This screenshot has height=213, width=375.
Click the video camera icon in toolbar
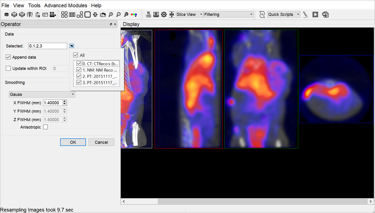[53, 15]
